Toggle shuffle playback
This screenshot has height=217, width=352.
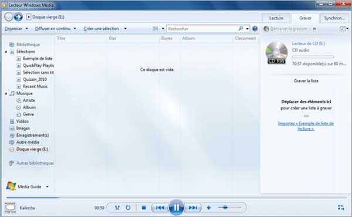117,208
